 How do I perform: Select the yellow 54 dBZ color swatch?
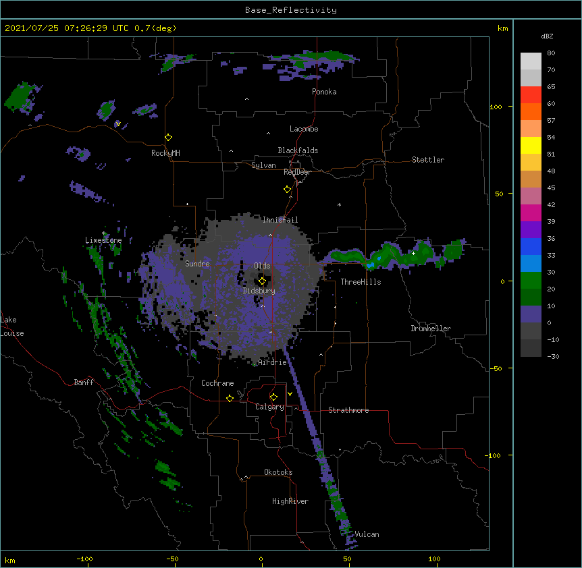coord(531,145)
